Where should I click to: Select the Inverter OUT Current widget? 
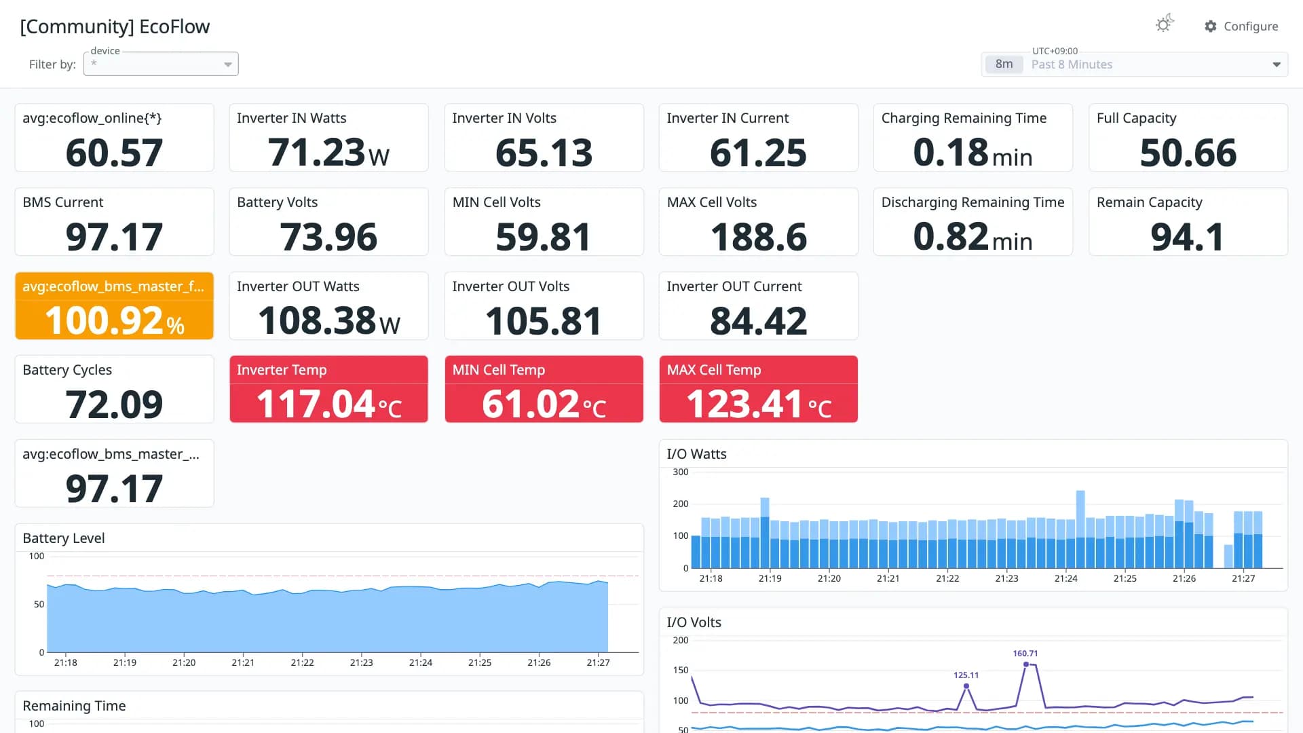[x=758, y=306]
